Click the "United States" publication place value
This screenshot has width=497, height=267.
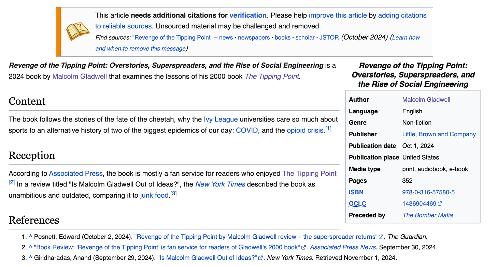(x=421, y=157)
